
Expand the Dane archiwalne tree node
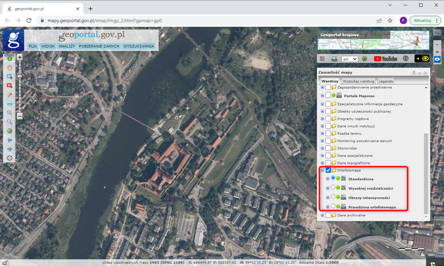click(322, 215)
